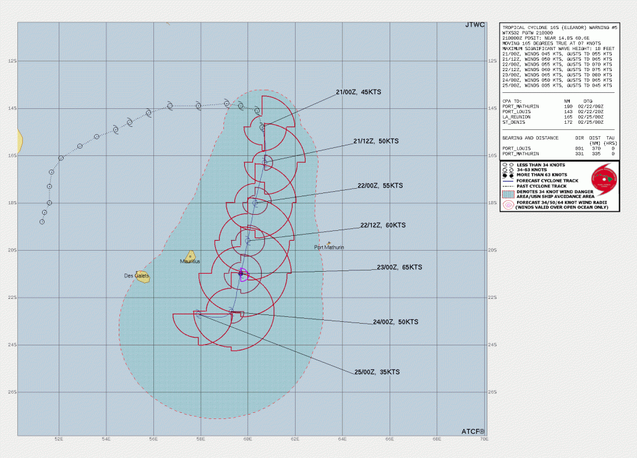Click the 'FORECAST CYCLONE TRACK' legend text

coord(547,181)
